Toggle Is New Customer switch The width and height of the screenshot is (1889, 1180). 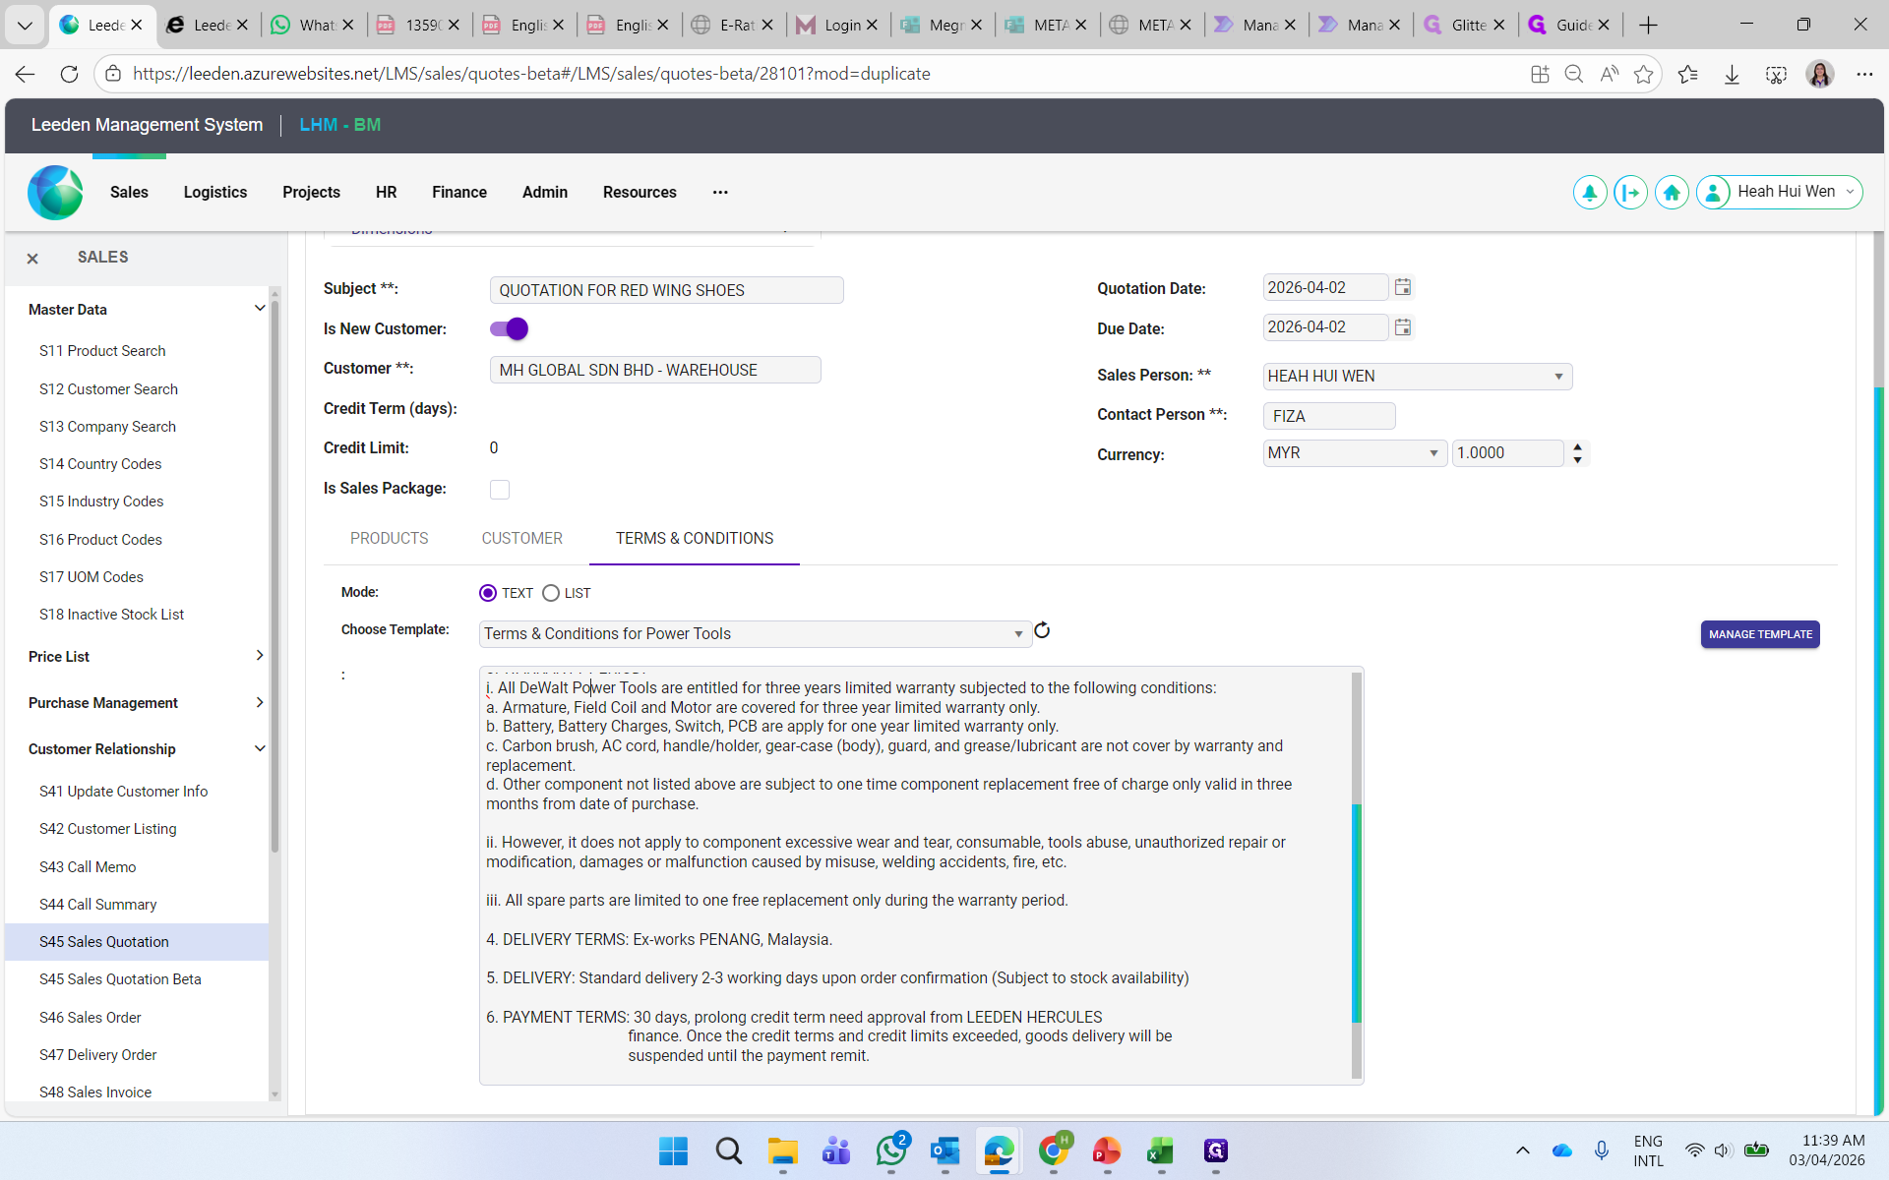[x=509, y=329]
